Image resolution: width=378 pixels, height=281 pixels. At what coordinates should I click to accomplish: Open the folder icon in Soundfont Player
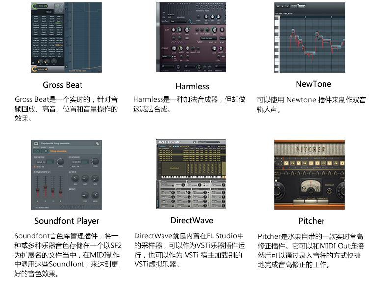click(x=36, y=143)
